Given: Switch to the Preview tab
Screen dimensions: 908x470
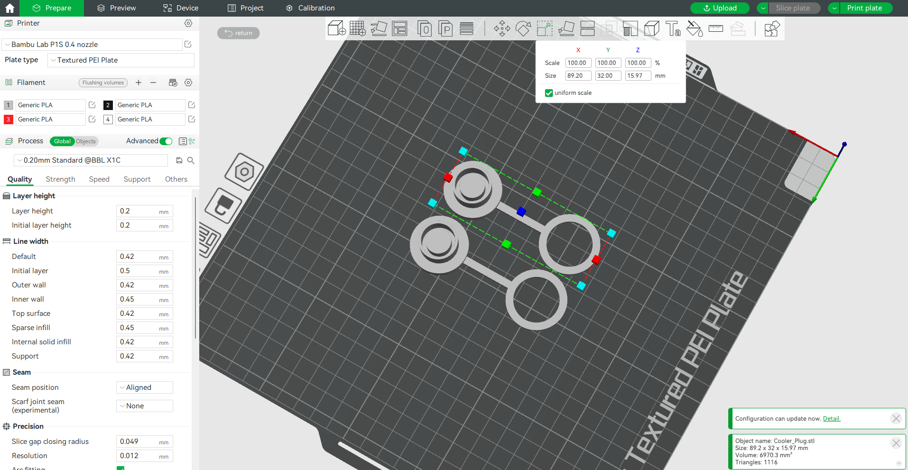Looking at the screenshot, I should pyautogui.click(x=117, y=8).
